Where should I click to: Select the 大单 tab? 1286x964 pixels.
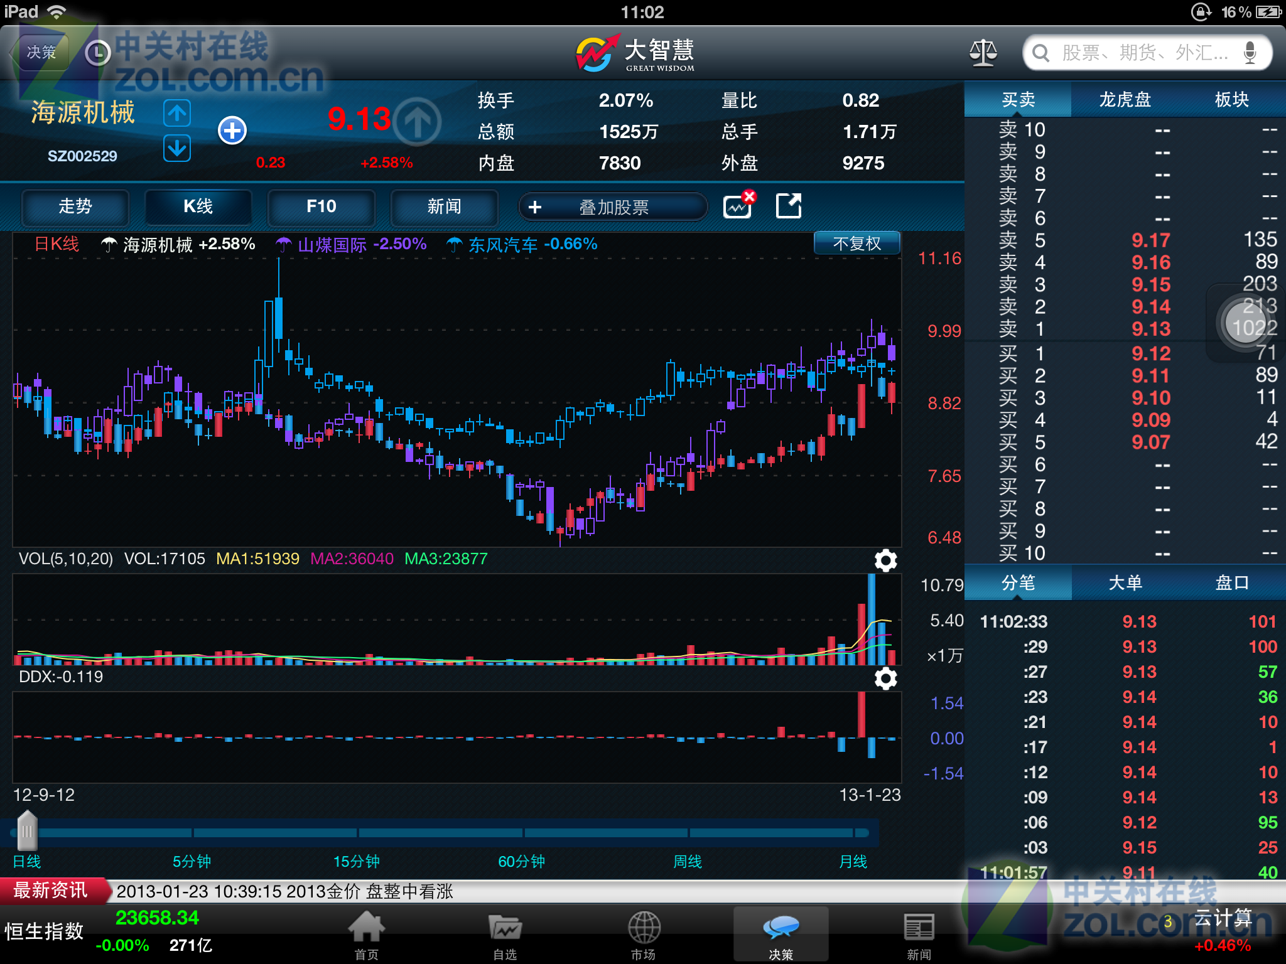point(1125,583)
